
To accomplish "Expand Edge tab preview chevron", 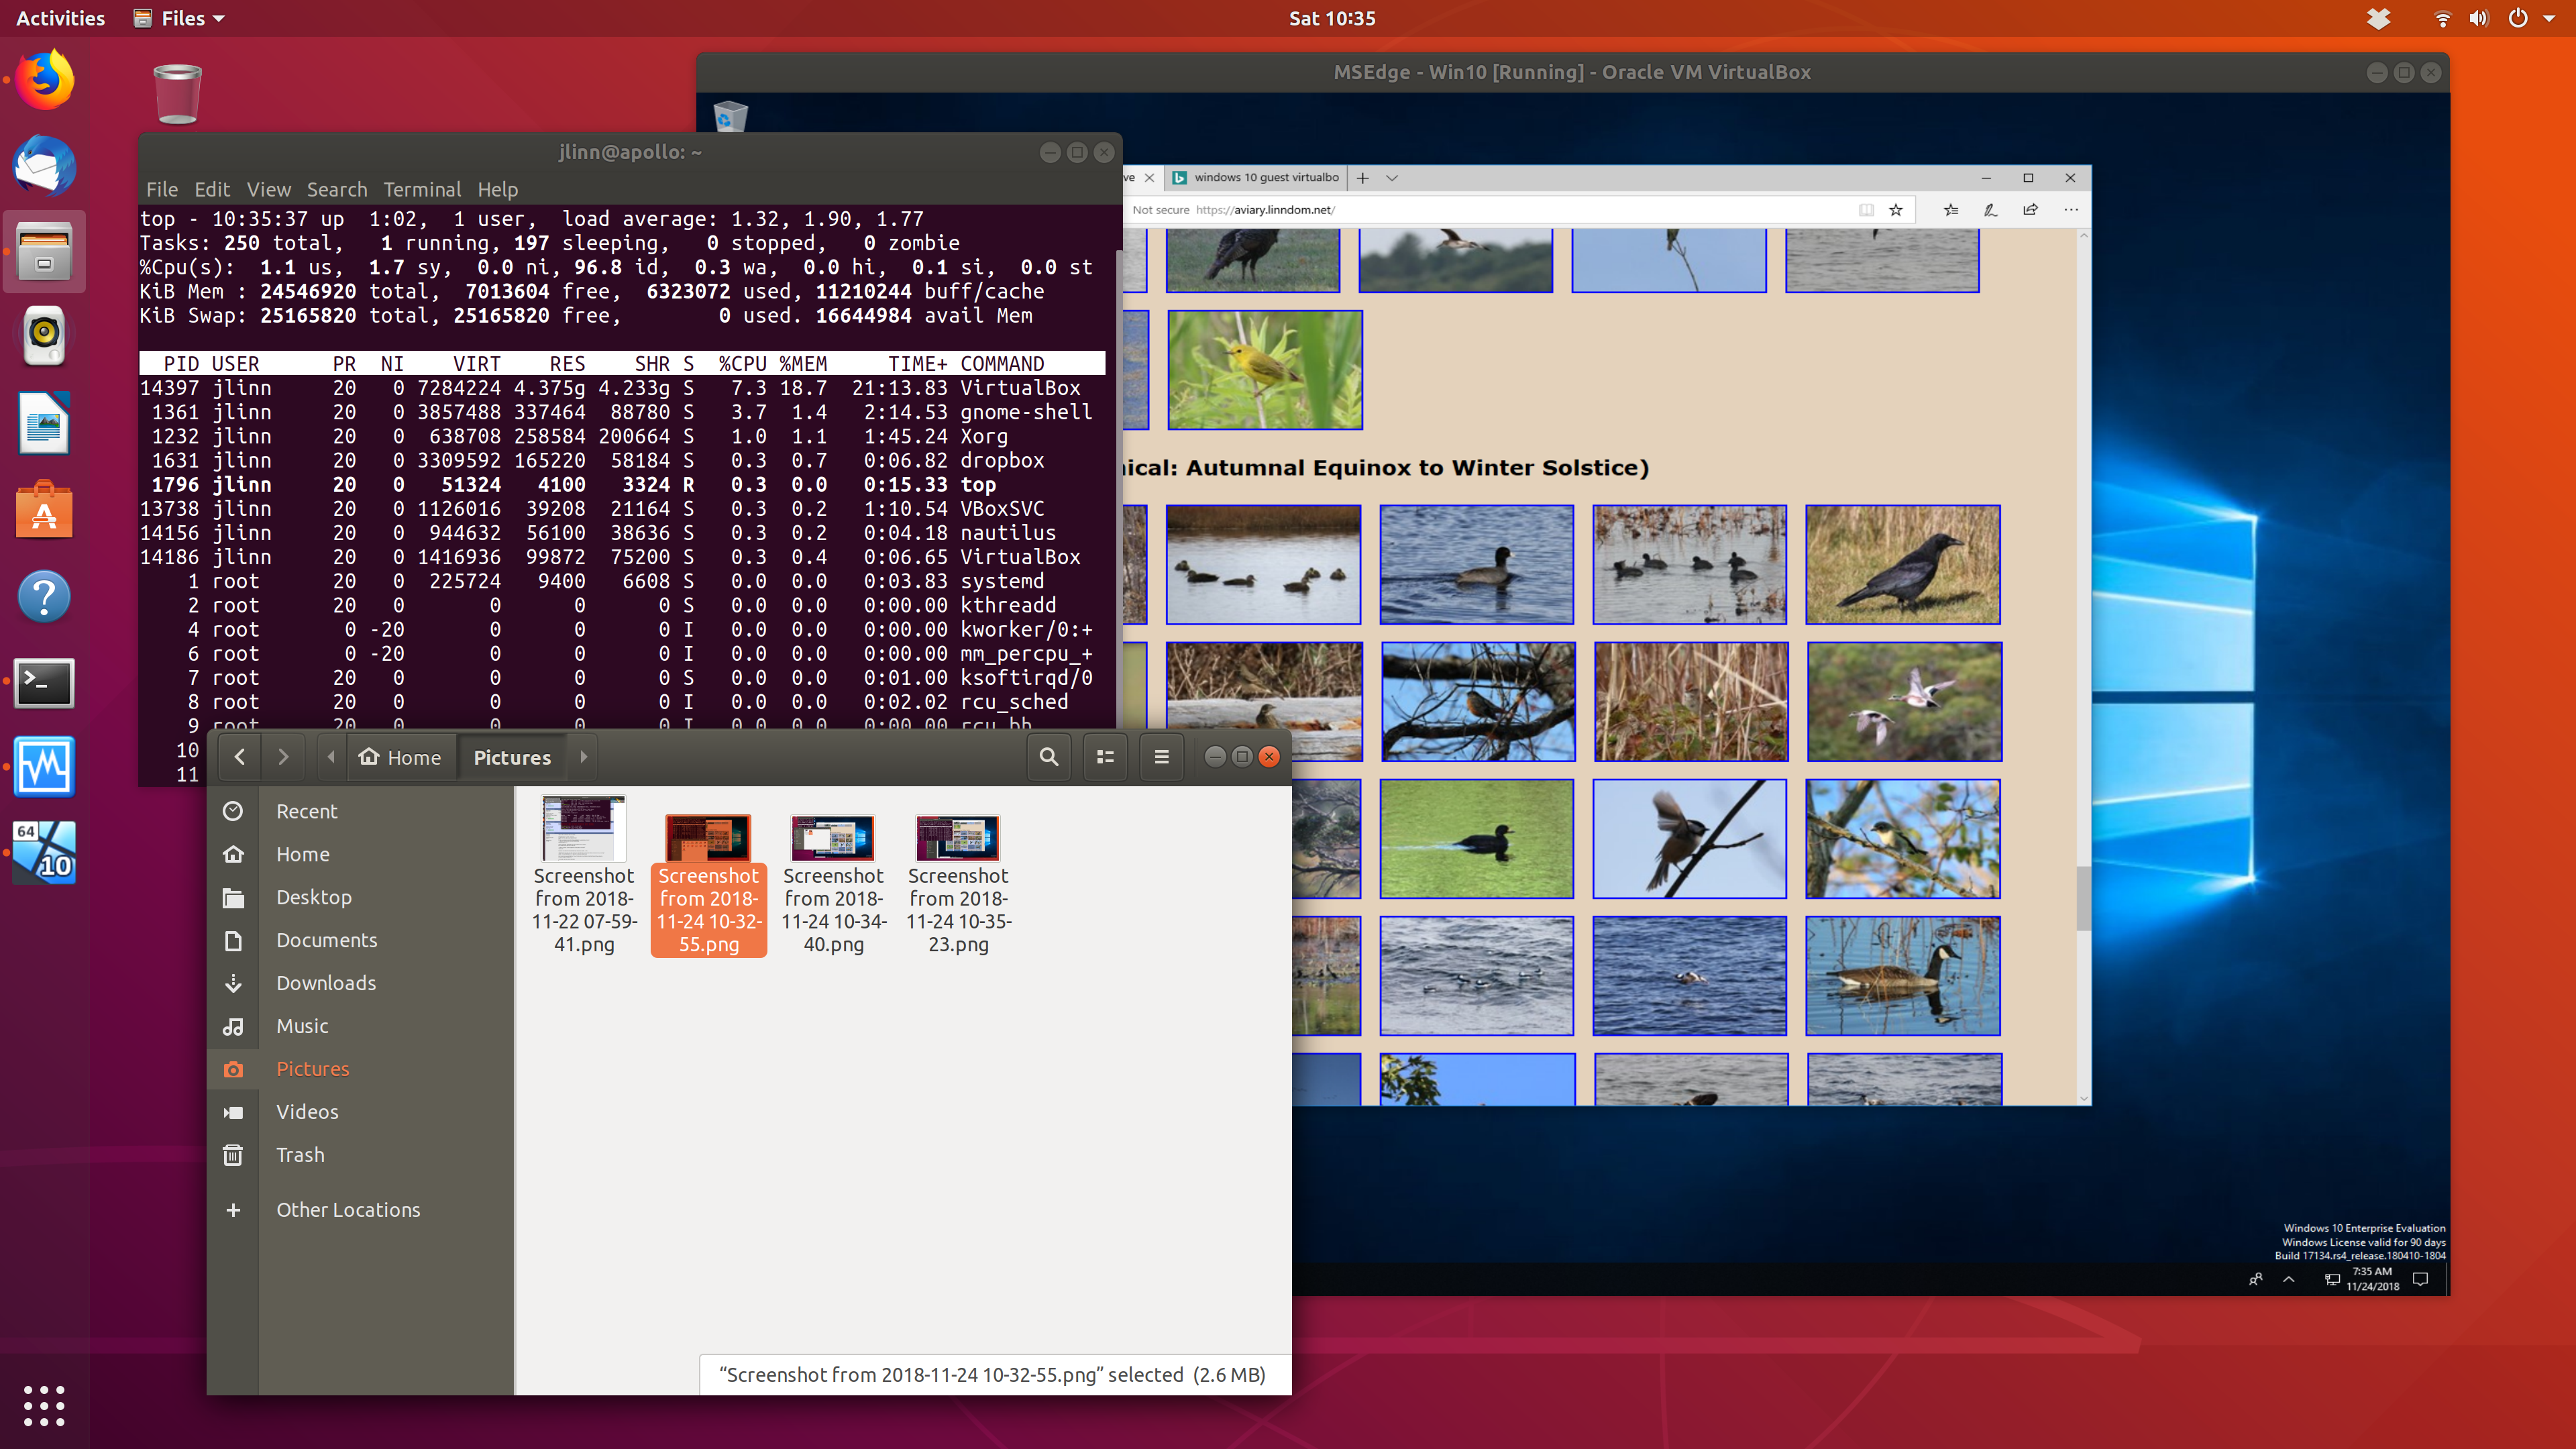I will point(1391,178).
